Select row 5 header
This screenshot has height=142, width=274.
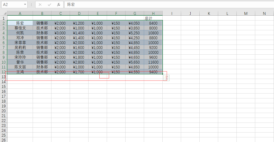4,38
